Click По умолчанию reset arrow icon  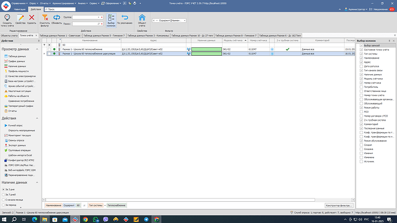pyautogui.click(x=125, y=20)
